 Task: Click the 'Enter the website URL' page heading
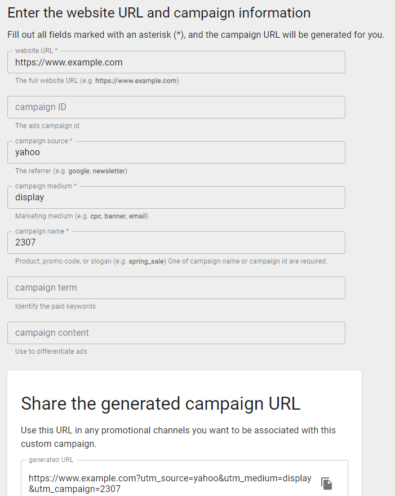point(159,13)
